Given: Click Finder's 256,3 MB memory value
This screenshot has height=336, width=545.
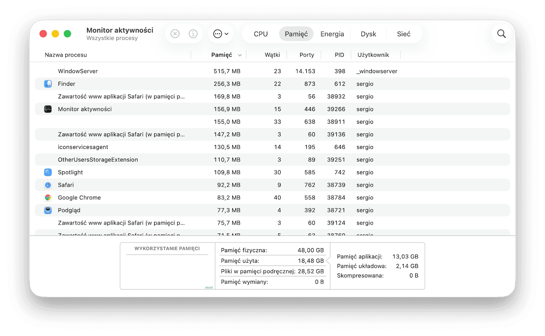Looking at the screenshot, I should coord(227,84).
